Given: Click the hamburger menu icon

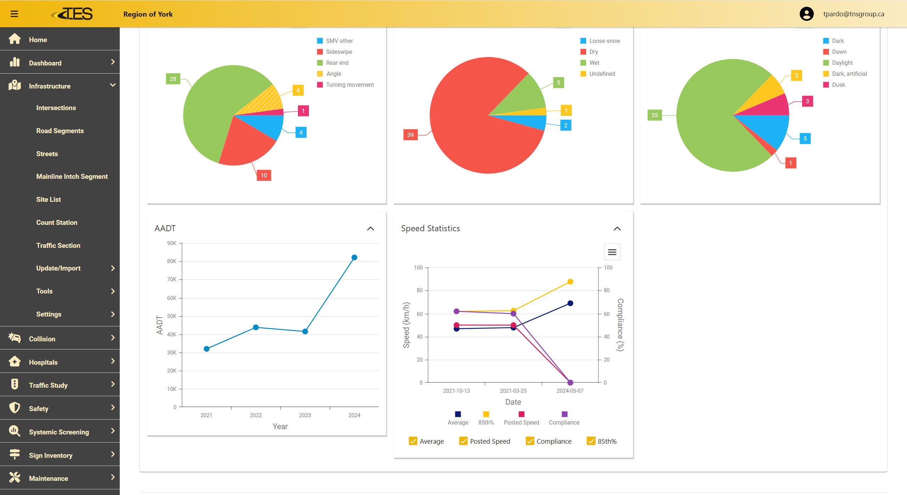Looking at the screenshot, I should (x=14, y=14).
